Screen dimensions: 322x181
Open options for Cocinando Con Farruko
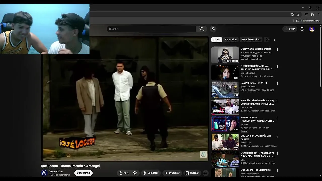[277, 136]
